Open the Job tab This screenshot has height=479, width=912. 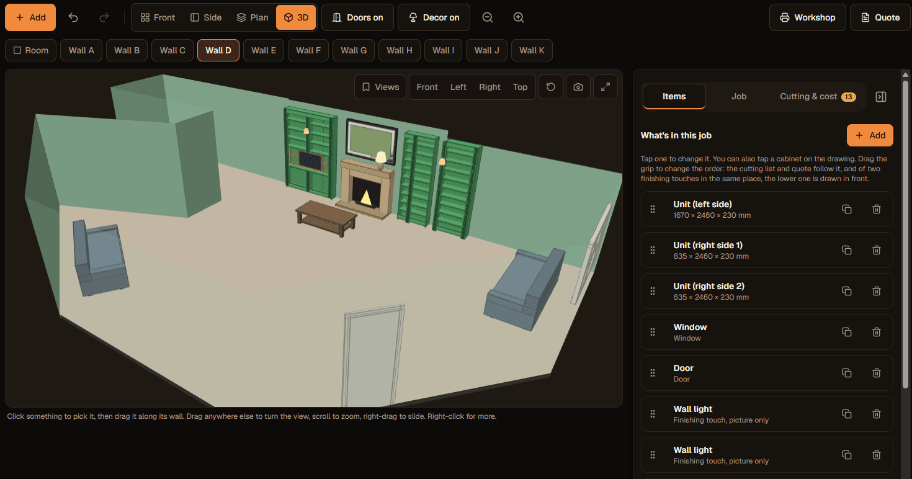tap(738, 96)
